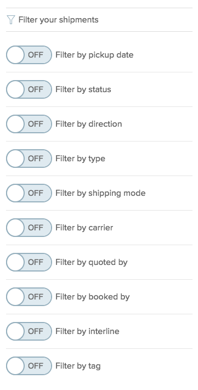Image resolution: width=198 pixels, height=390 pixels.
Task: Click the funnel filter icon
Action: coord(11,20)
